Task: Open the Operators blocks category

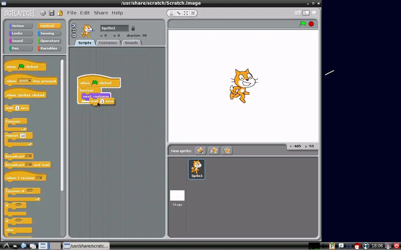Action: [49, 41]
